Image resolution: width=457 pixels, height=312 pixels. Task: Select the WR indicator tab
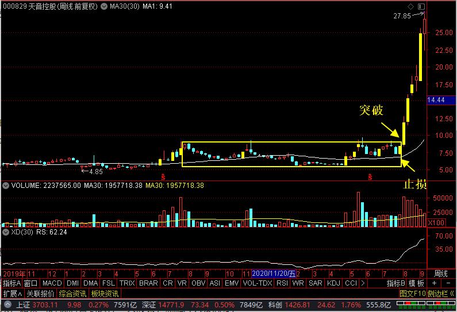(x=298, y=283)
